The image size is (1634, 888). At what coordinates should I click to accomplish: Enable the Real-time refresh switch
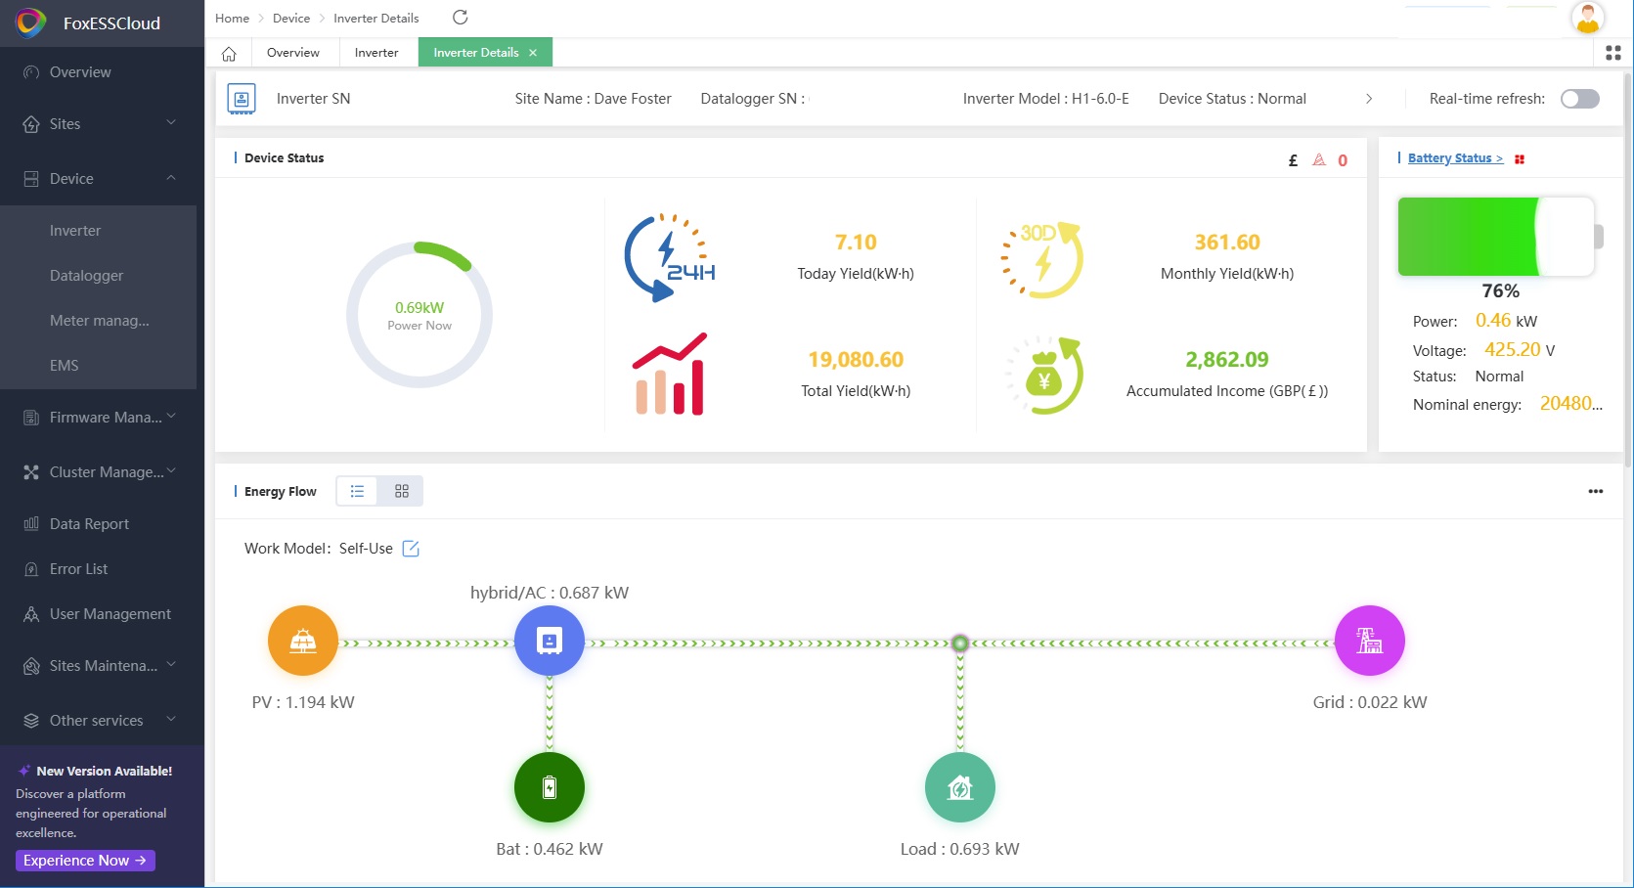coord(1579,99)
